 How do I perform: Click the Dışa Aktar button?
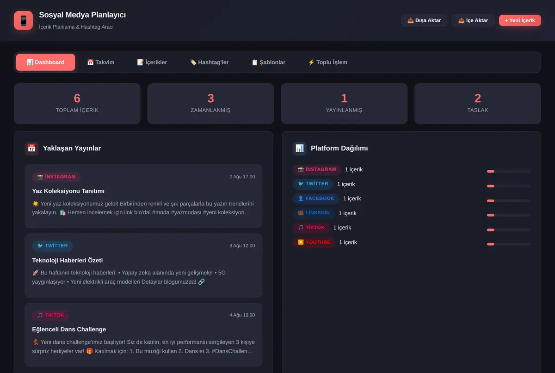(x=424, y=20)
